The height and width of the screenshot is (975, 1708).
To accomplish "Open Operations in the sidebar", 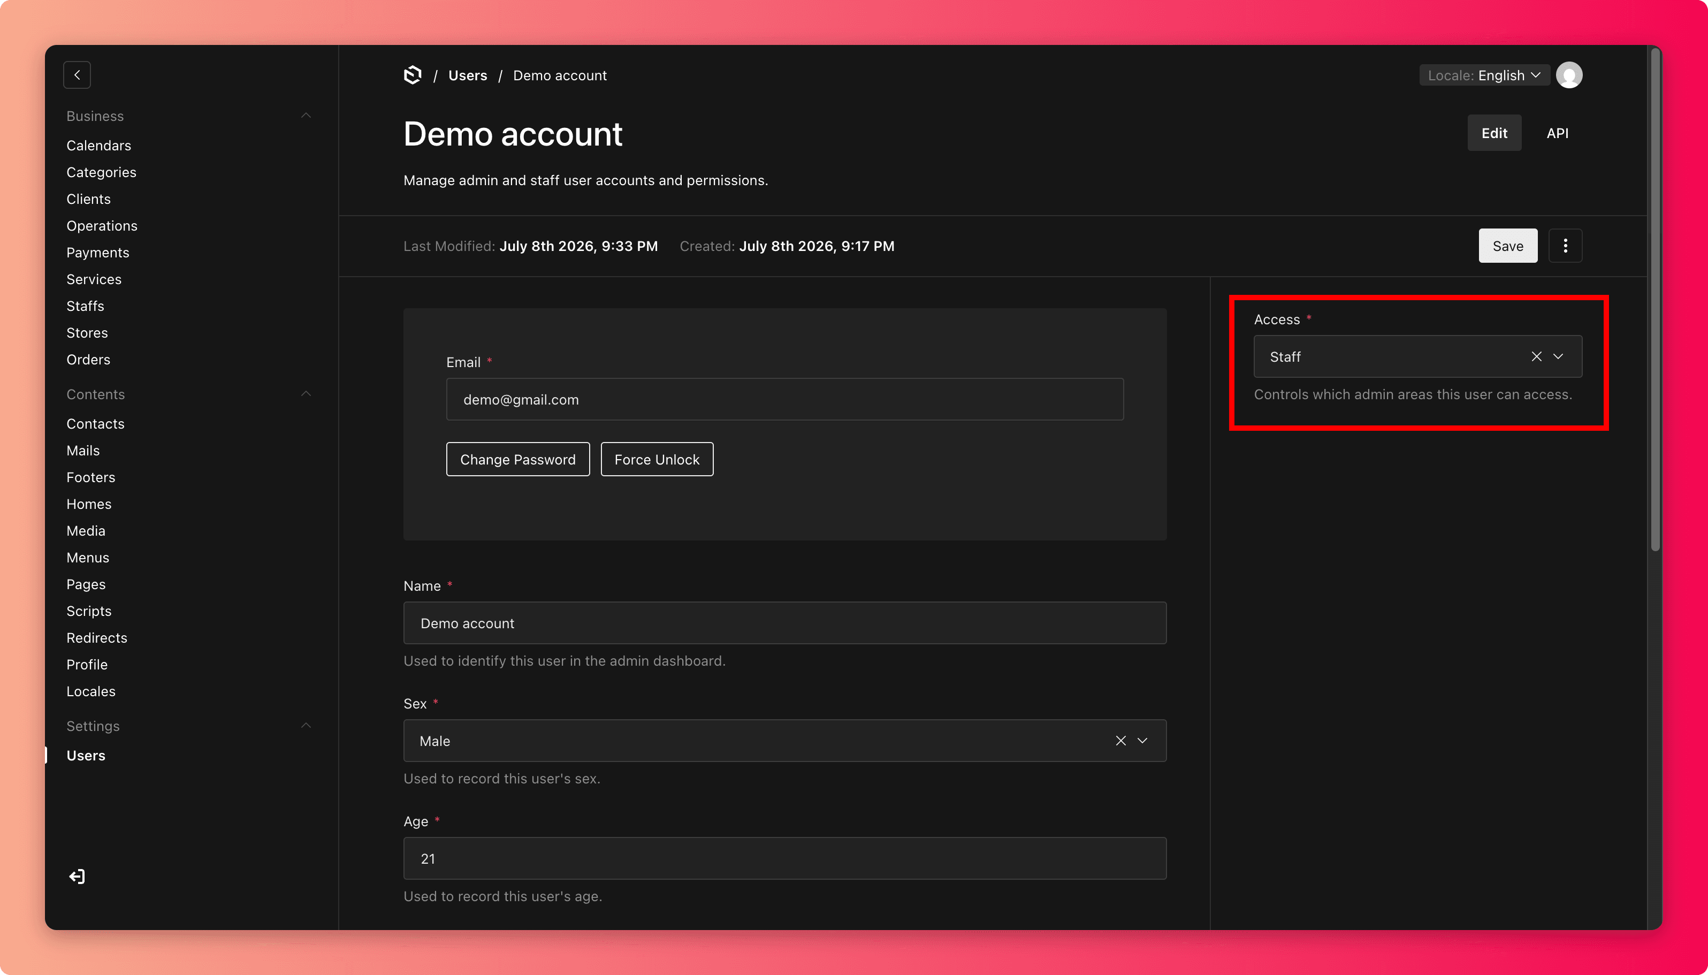I will [102, 226].
